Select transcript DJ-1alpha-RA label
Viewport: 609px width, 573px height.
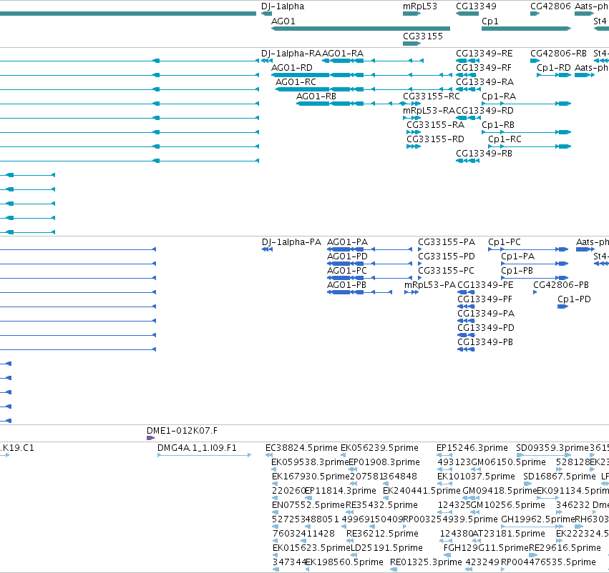291,53
